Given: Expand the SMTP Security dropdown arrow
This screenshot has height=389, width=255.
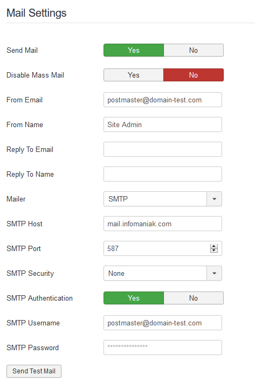Looking at the screenshot, I should pyautogui.click(x=214, y=273).
